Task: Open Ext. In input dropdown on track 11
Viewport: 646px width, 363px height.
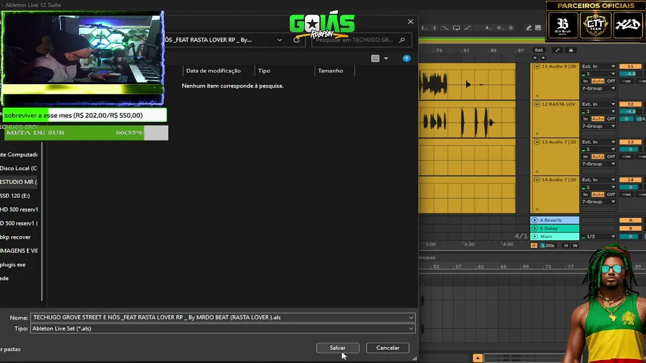Action: tap(599, 67)
